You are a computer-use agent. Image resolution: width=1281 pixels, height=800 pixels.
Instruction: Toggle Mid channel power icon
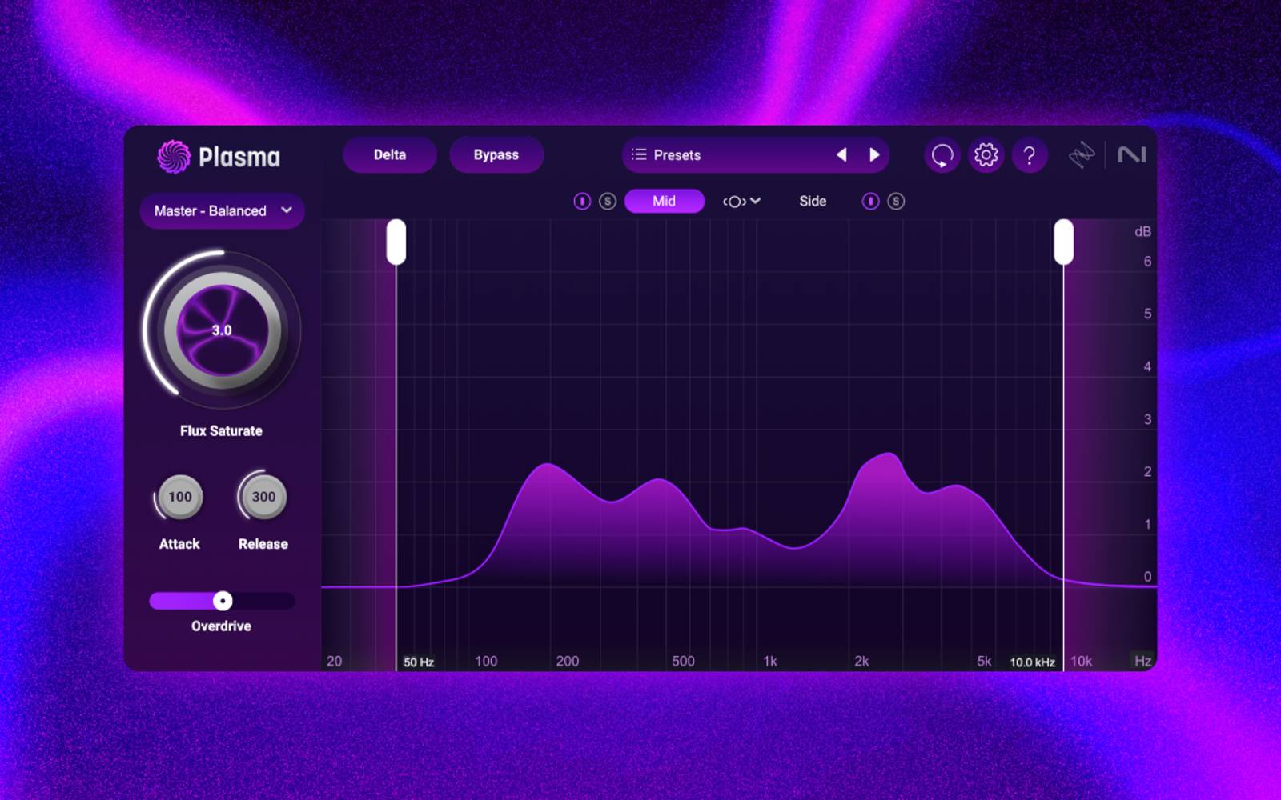click(x=582, y=201)
